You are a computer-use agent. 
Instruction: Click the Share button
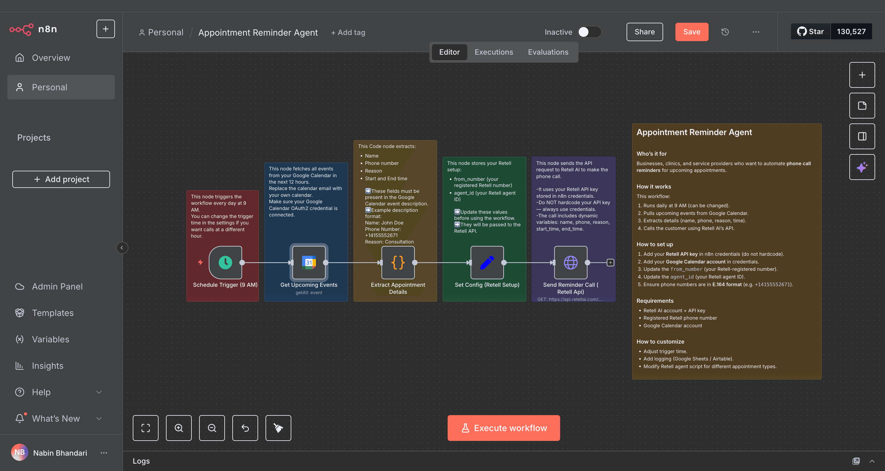[644, 32]
